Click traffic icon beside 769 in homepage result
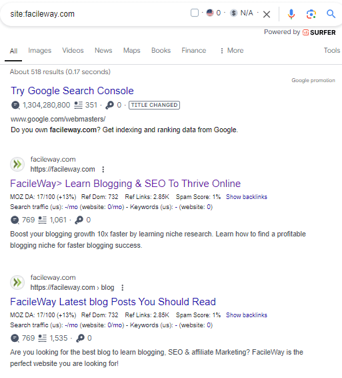The height and width of the screenshot is (378, 342). pos(15,220)
